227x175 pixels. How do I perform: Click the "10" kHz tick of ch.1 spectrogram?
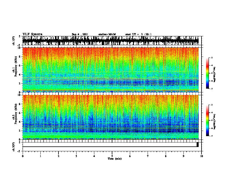(19, 48)
